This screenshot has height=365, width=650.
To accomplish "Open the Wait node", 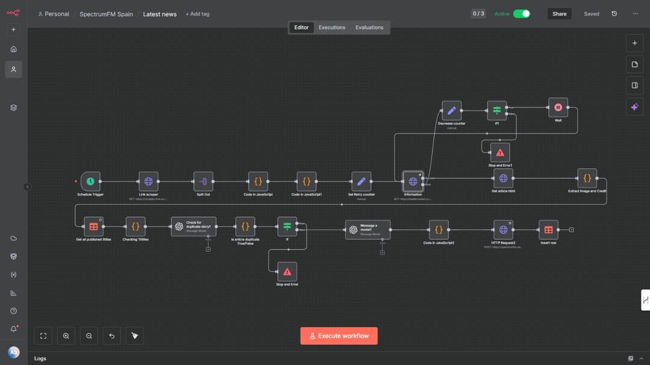I will pyautogui.click(x=558, y=108).
